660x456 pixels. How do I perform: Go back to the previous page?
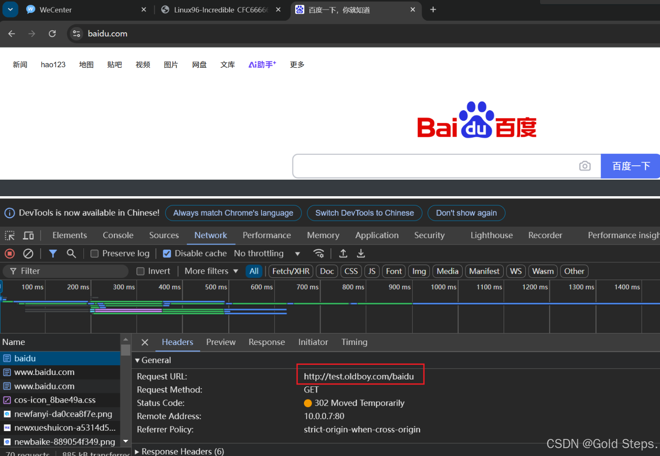click(x=12, y=34)
